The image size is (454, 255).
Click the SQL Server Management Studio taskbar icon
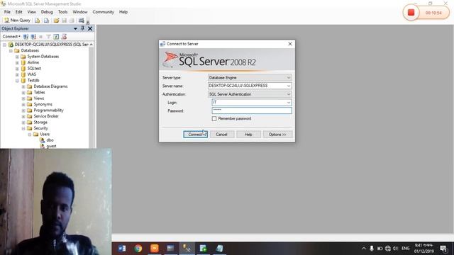click(187, 249)
